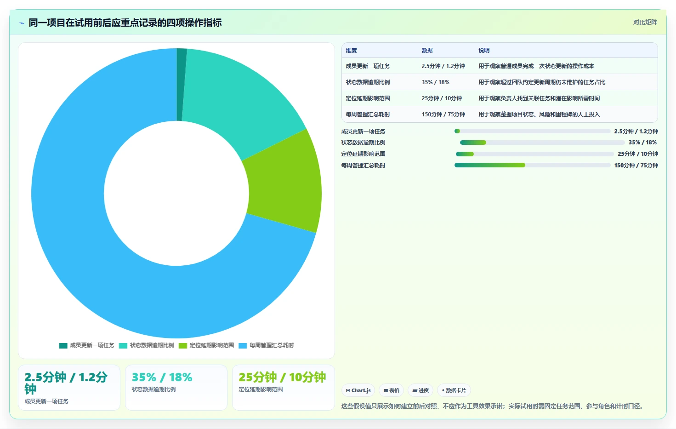Open the 35% / 18% data card
Image resolution: width=676 pixels, height=429 pixels.
point(176,388)
